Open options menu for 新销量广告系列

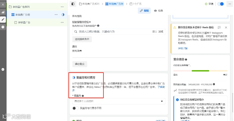(62, 7)
